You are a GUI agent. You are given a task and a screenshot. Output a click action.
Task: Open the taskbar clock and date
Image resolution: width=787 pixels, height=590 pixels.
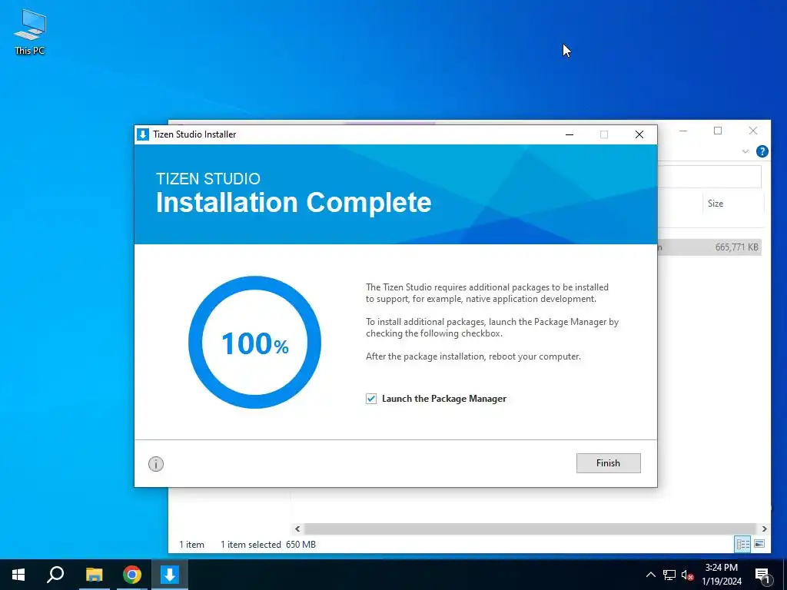[x=722, y=575]
